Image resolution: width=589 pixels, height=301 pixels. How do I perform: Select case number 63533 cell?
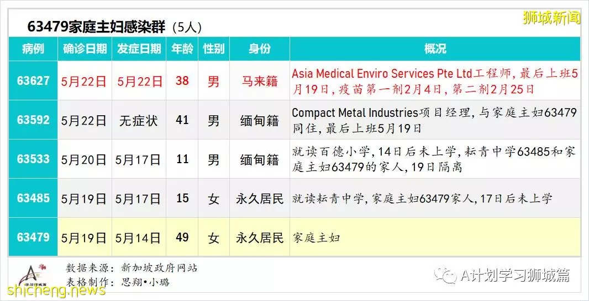pyautogui.click(x=33, y=159)
